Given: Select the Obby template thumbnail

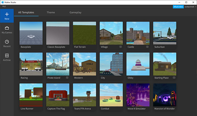Looking at the screenshot, I should coord(138,64).
